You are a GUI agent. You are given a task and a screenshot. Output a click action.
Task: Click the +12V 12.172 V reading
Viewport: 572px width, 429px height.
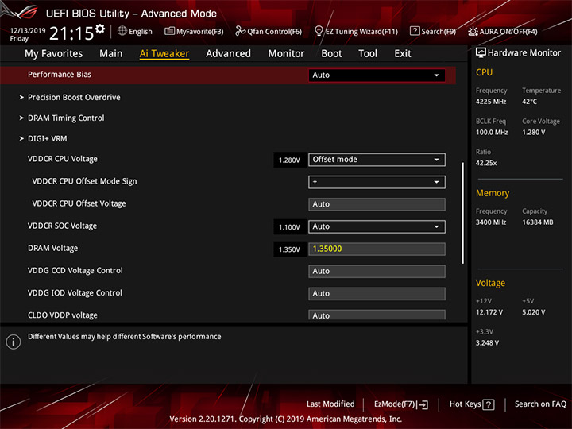[x=489, y=313]
